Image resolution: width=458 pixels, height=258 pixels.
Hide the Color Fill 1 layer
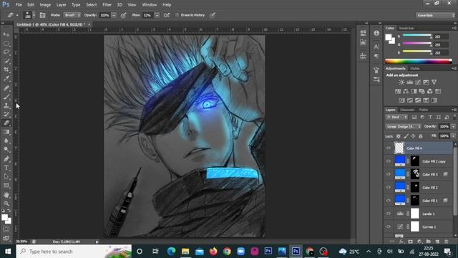388,201
